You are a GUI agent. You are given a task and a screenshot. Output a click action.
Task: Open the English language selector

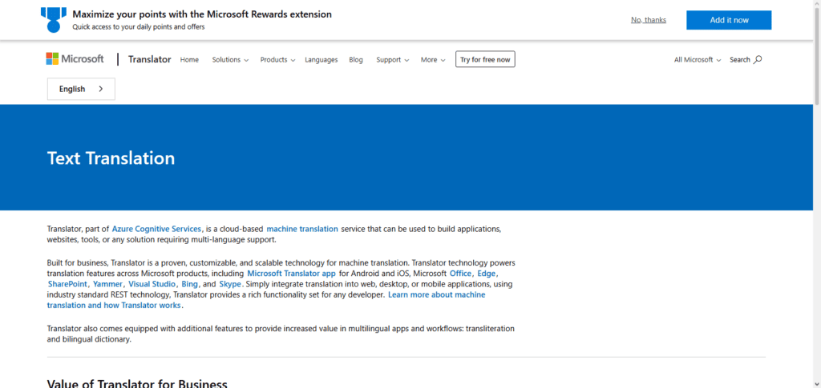click(81, 89)
